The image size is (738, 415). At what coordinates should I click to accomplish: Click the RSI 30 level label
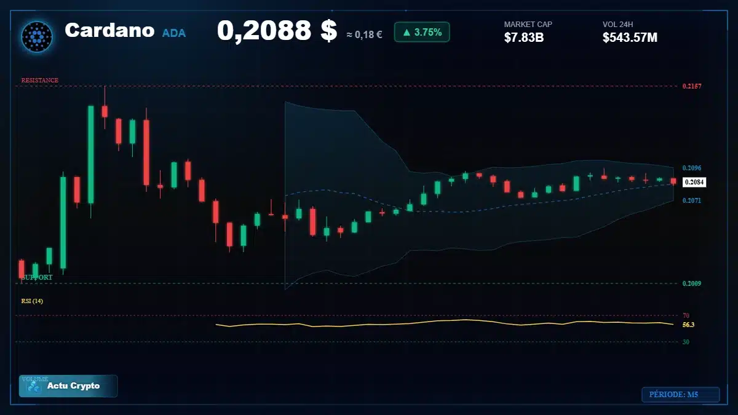coord(686,342)
